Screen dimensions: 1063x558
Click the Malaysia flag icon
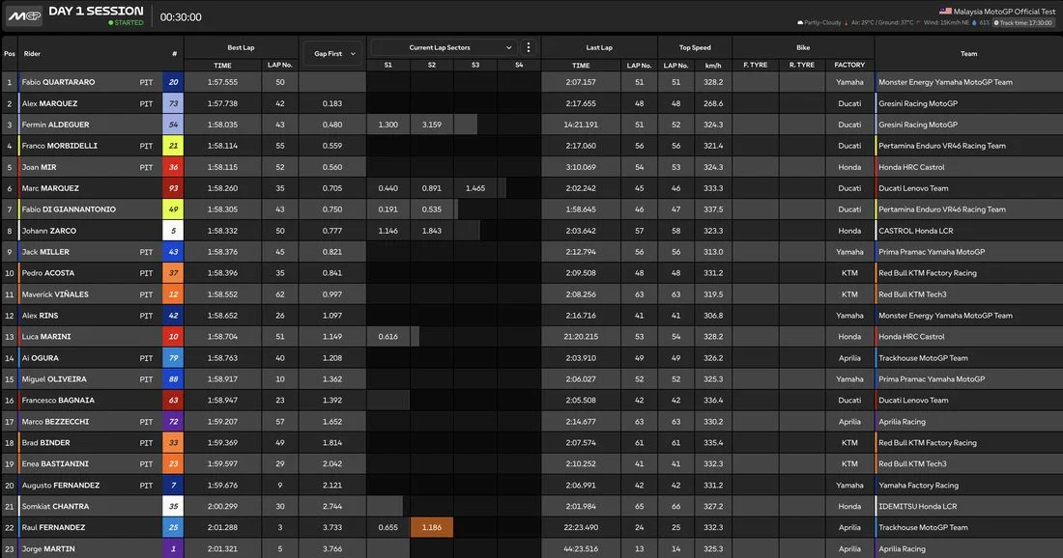(945, 11)
